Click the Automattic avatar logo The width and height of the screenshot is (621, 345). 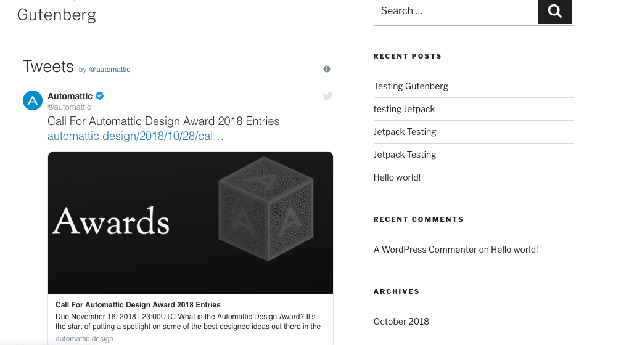33,100
